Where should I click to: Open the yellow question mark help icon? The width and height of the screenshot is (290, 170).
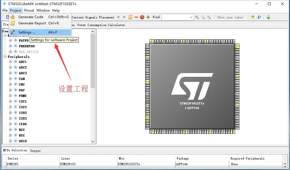pos(252,17)
